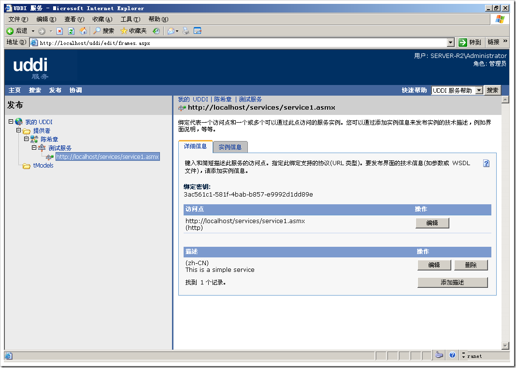
Task: Click the 陈希章 breadcrumb link
Action: 223,99
